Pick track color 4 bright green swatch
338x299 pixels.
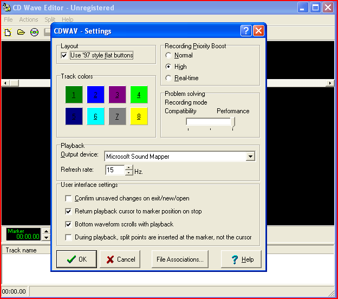click(x=139, y=95)
